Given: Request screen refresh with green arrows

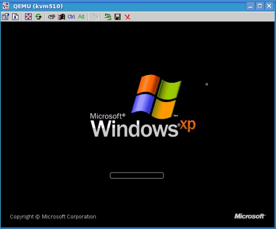Looking at the screenshot, I should (x=38, y=17).
